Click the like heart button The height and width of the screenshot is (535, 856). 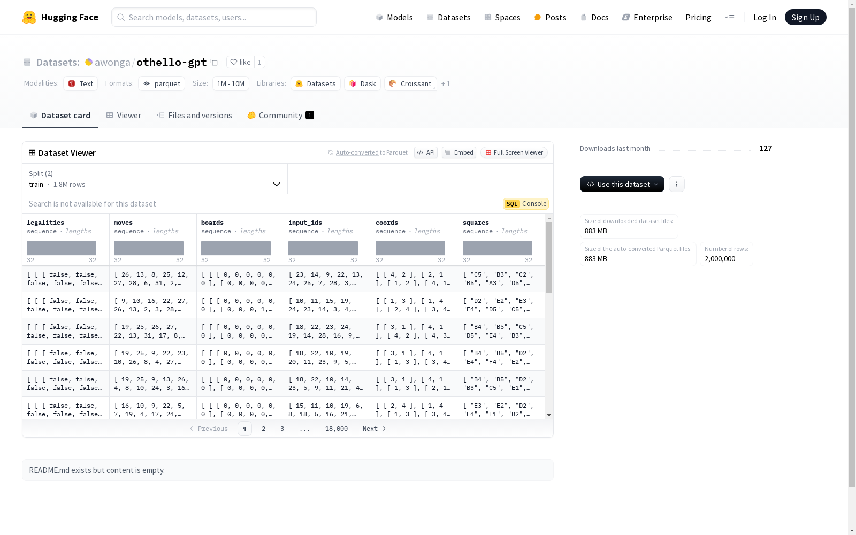tap(240, 62)
